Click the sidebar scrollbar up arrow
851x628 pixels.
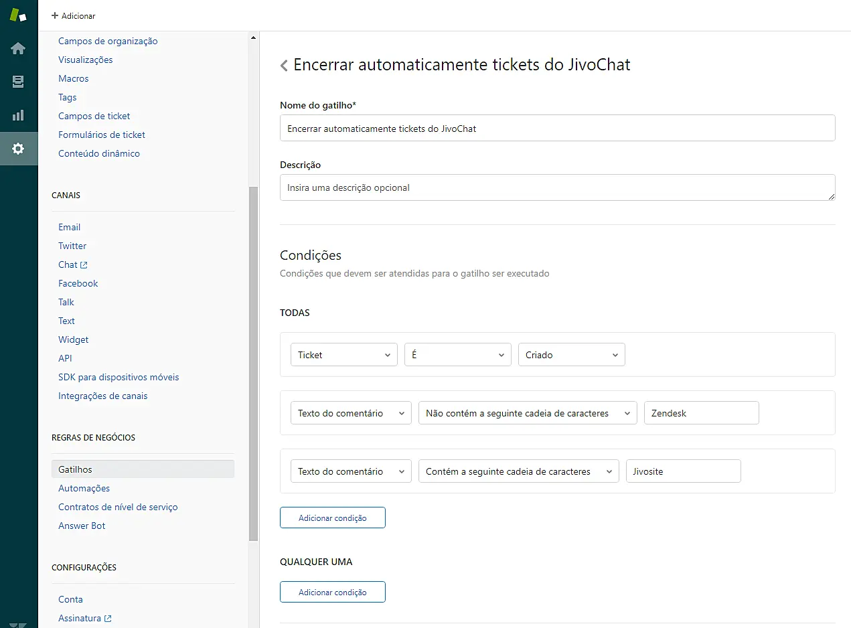(253, 37)
